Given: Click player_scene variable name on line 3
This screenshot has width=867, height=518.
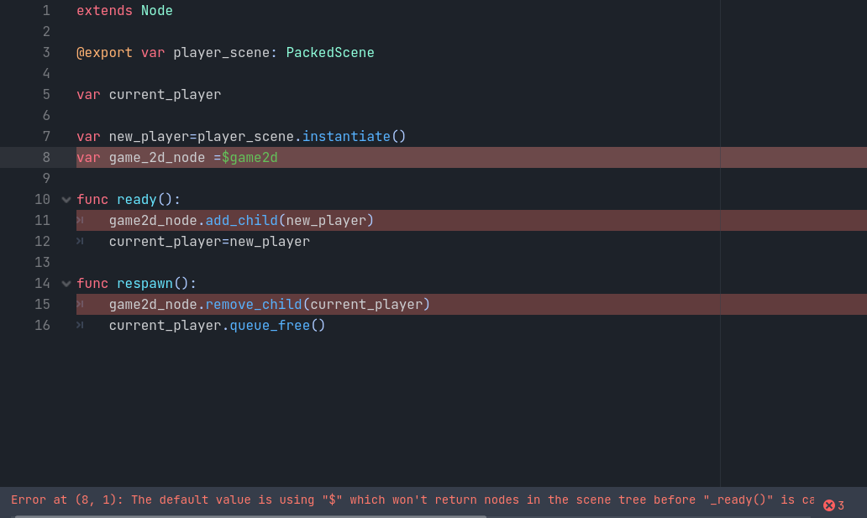Looking at the screenshot, I should click(221, 53).
